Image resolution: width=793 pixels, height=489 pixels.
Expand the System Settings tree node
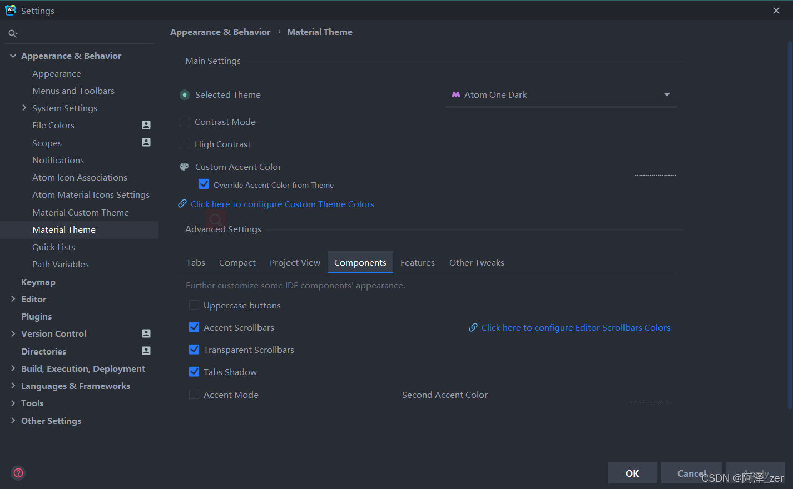(24, 108)
